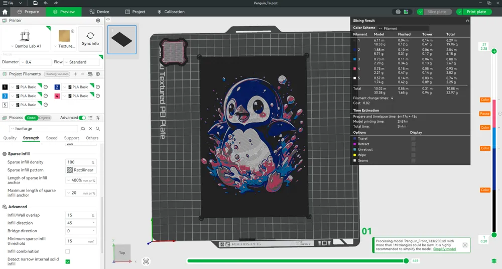Switch to the Device tab
502x269 pixels.
(x=99, y=12)
